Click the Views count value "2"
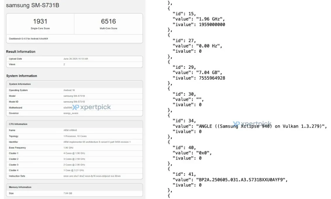This screenshot has width=331, height=199. [64, 64]
